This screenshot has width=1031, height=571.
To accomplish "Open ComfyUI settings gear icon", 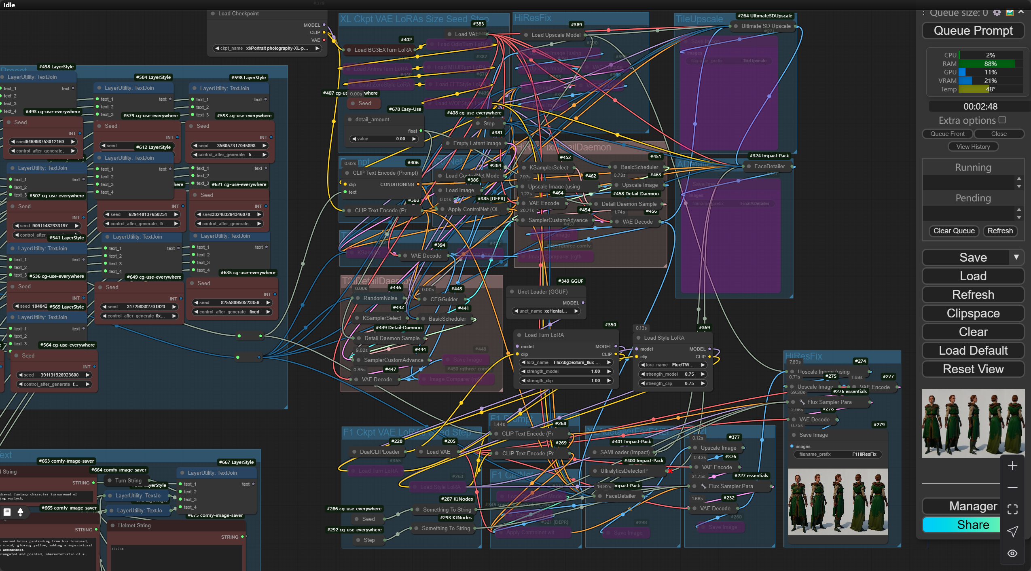I will coord(997,13).
